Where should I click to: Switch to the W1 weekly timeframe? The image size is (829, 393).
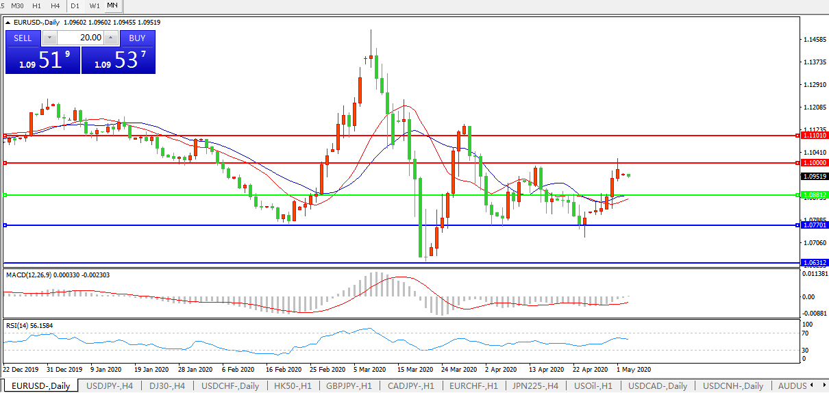[x=95, y=5]
